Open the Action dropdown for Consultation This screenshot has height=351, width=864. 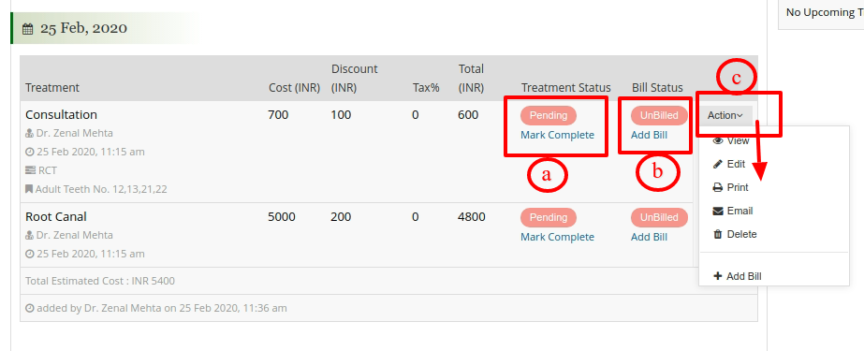(x=725, y=115)
